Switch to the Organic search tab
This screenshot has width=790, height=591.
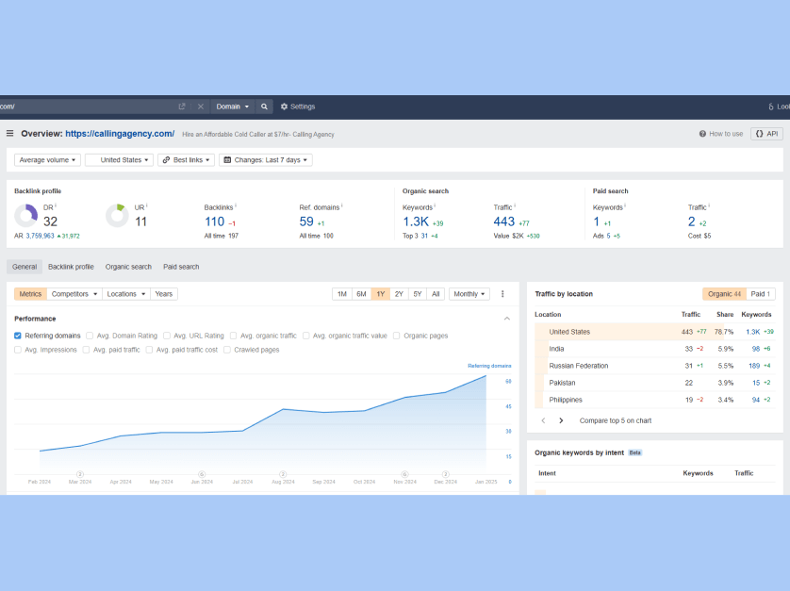click(x=128, y=267)
